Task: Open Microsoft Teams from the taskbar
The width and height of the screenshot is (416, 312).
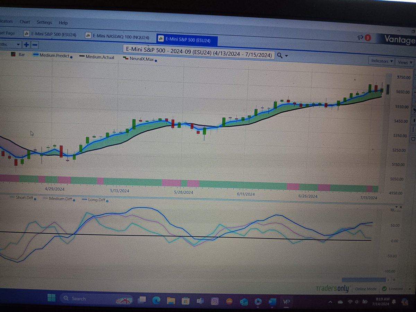Action: pos(200,301)
